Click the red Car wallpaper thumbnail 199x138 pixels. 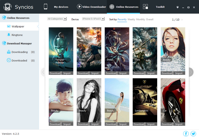click(173, 100)
